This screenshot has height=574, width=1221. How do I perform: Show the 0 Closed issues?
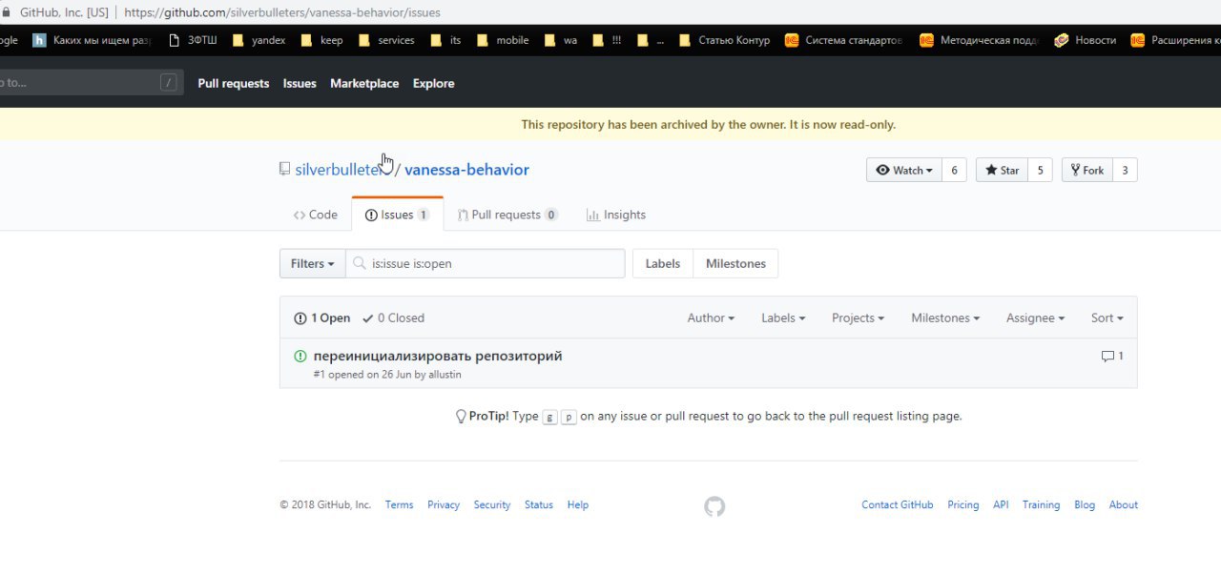coord(393,318)
